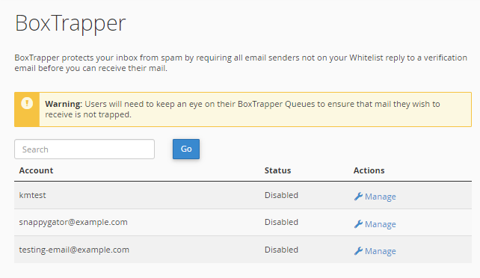
Task: Select the testing-email@example.com account text
Action: click(74, 250)
